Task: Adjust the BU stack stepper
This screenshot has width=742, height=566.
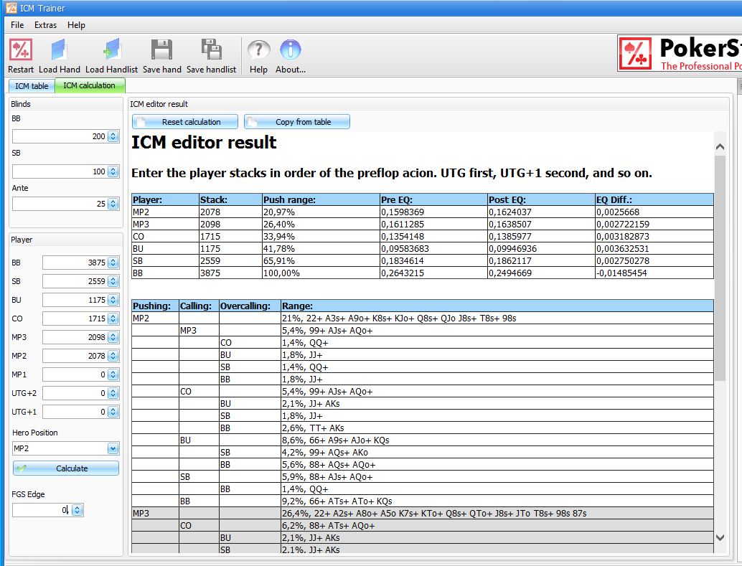Action: click(x=113, y=300)
